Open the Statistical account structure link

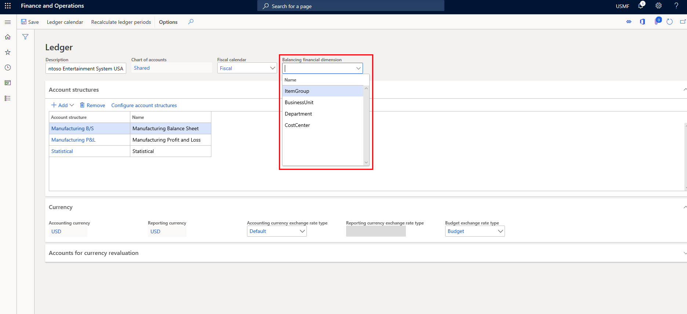tap(62, 151)
